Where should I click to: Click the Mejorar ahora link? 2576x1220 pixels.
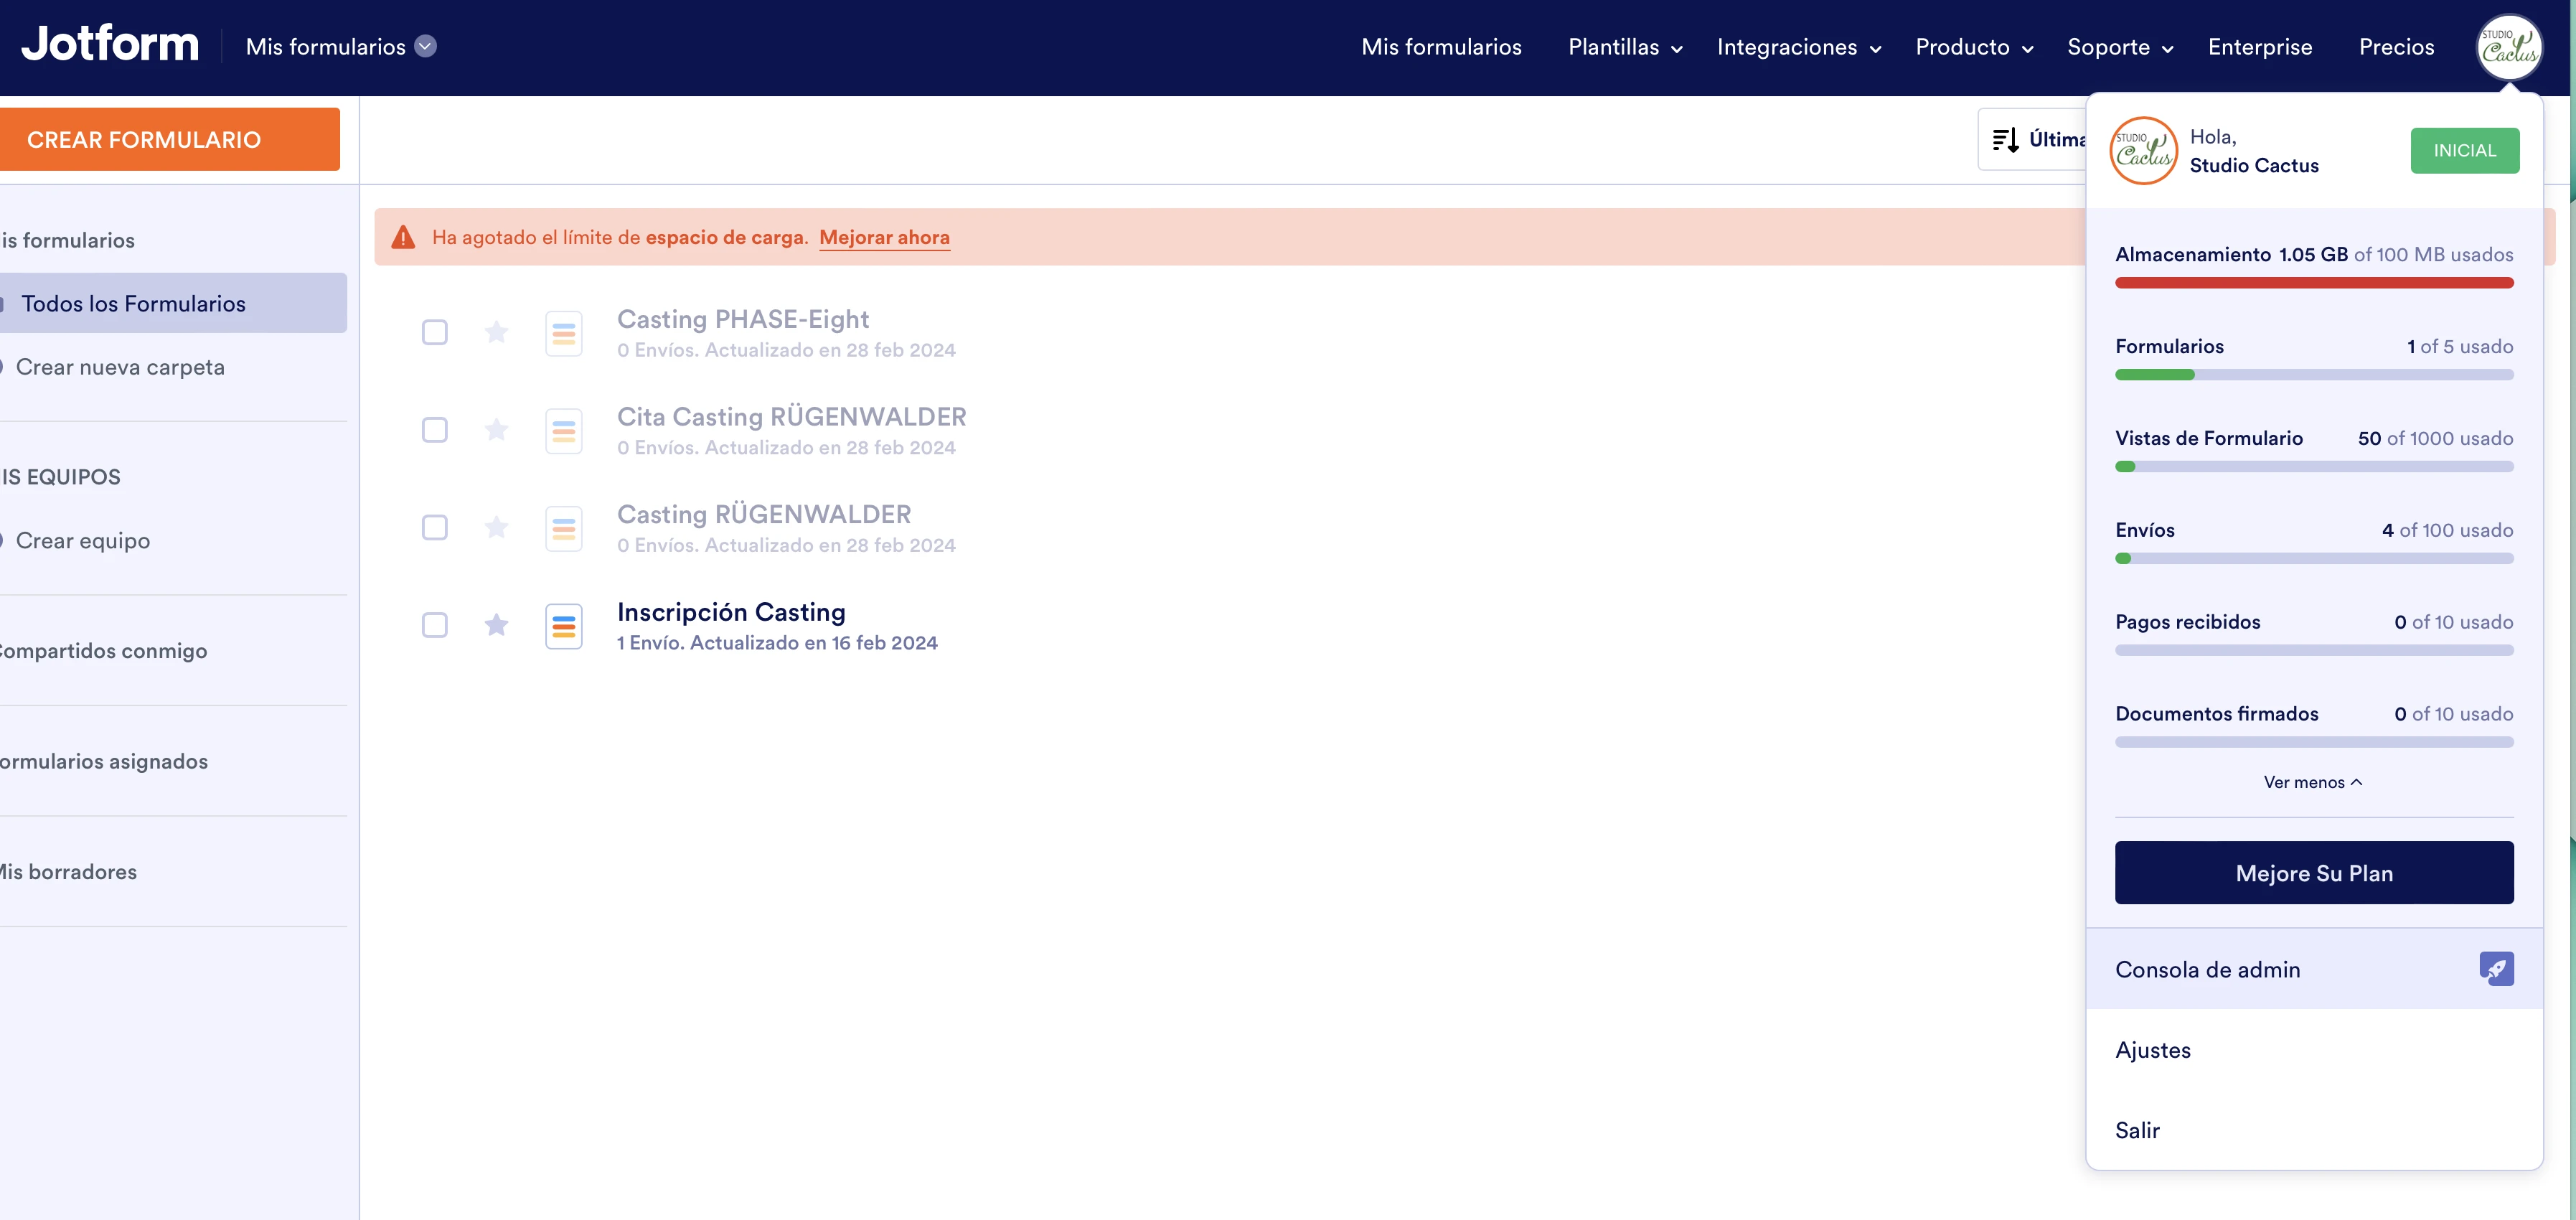point(884,237)
